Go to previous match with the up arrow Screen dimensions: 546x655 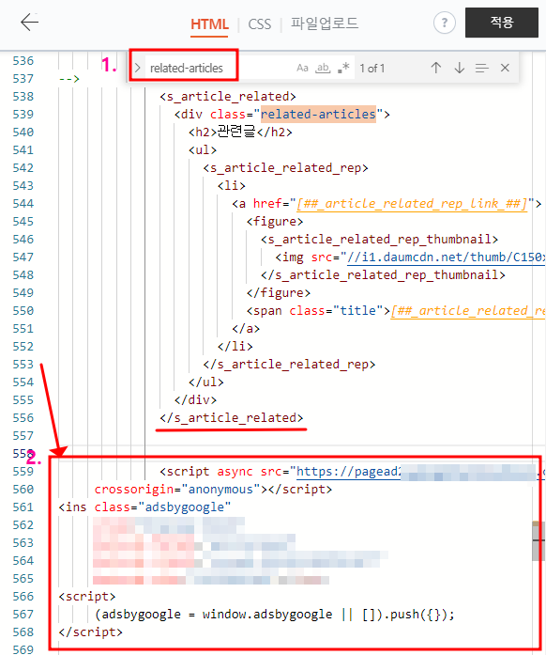click(x=436, y=68)
